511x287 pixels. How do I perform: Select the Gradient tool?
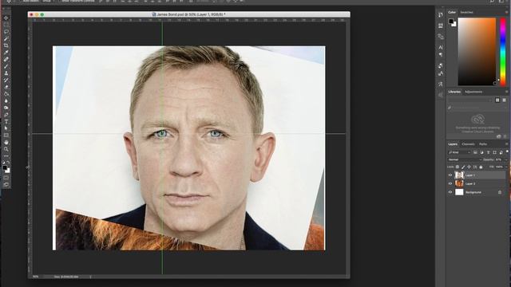click(x=6, y=94)
